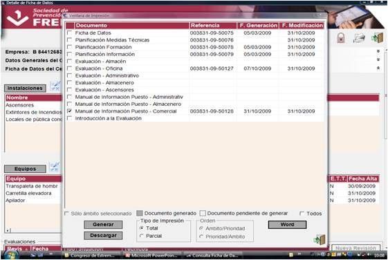Image resolution: width=388 pixels, height=260 pixels.
Task: Select the Parcial print type radio button
Action: [142, 236]
